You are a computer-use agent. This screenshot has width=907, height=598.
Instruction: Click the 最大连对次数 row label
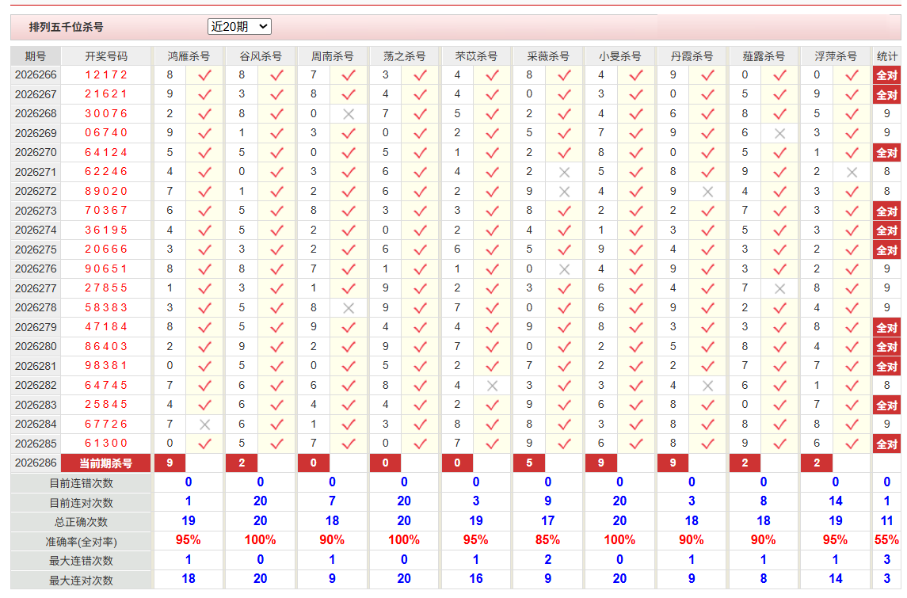tap(81, 581)
